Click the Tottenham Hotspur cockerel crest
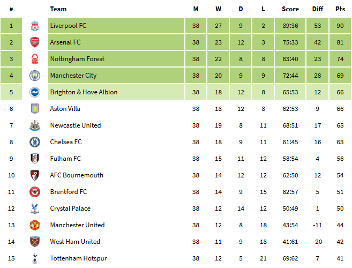Viewport: 352px width, 268px height. 35,258
